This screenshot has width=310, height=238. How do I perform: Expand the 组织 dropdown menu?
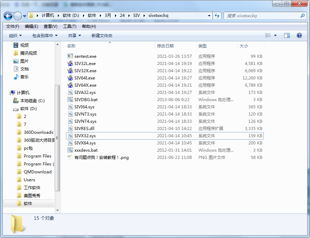(15, 35)
